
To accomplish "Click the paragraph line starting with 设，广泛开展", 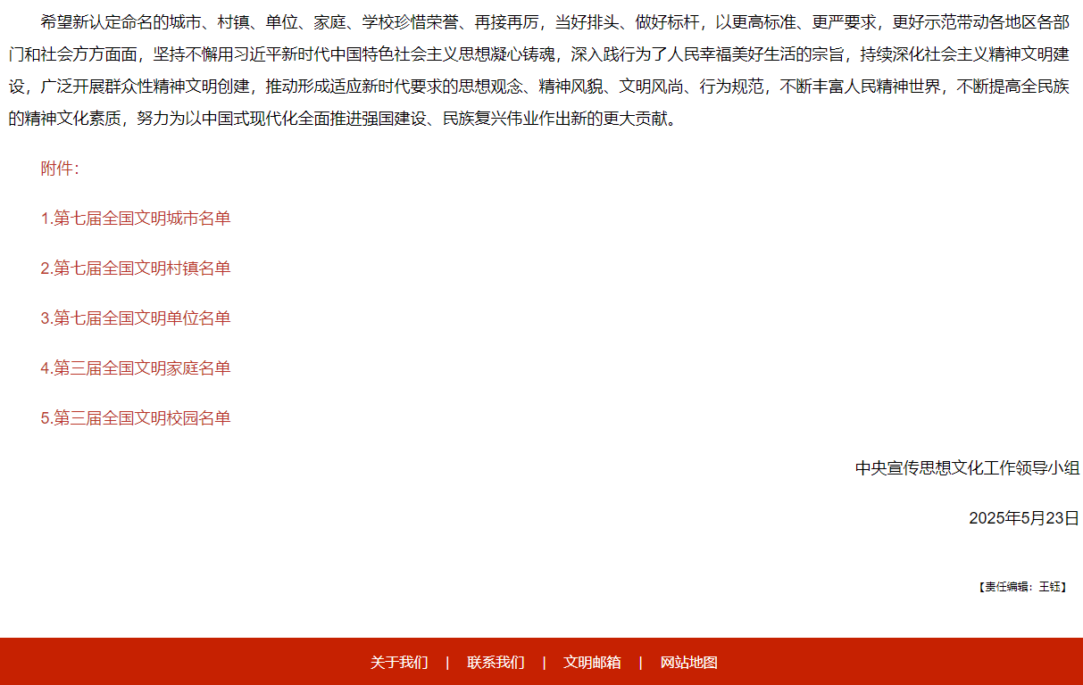I will [x=536, y=87].
